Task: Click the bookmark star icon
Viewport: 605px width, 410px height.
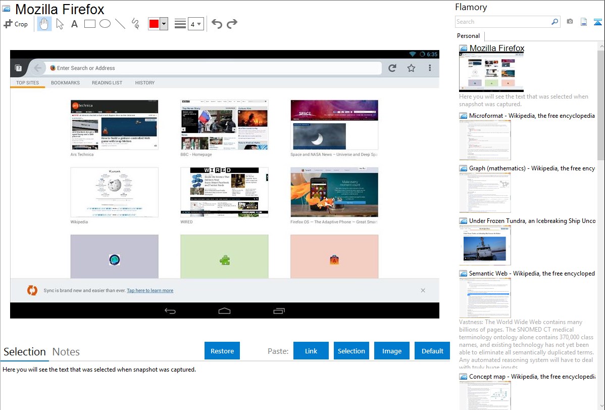Action: point(411,68)
